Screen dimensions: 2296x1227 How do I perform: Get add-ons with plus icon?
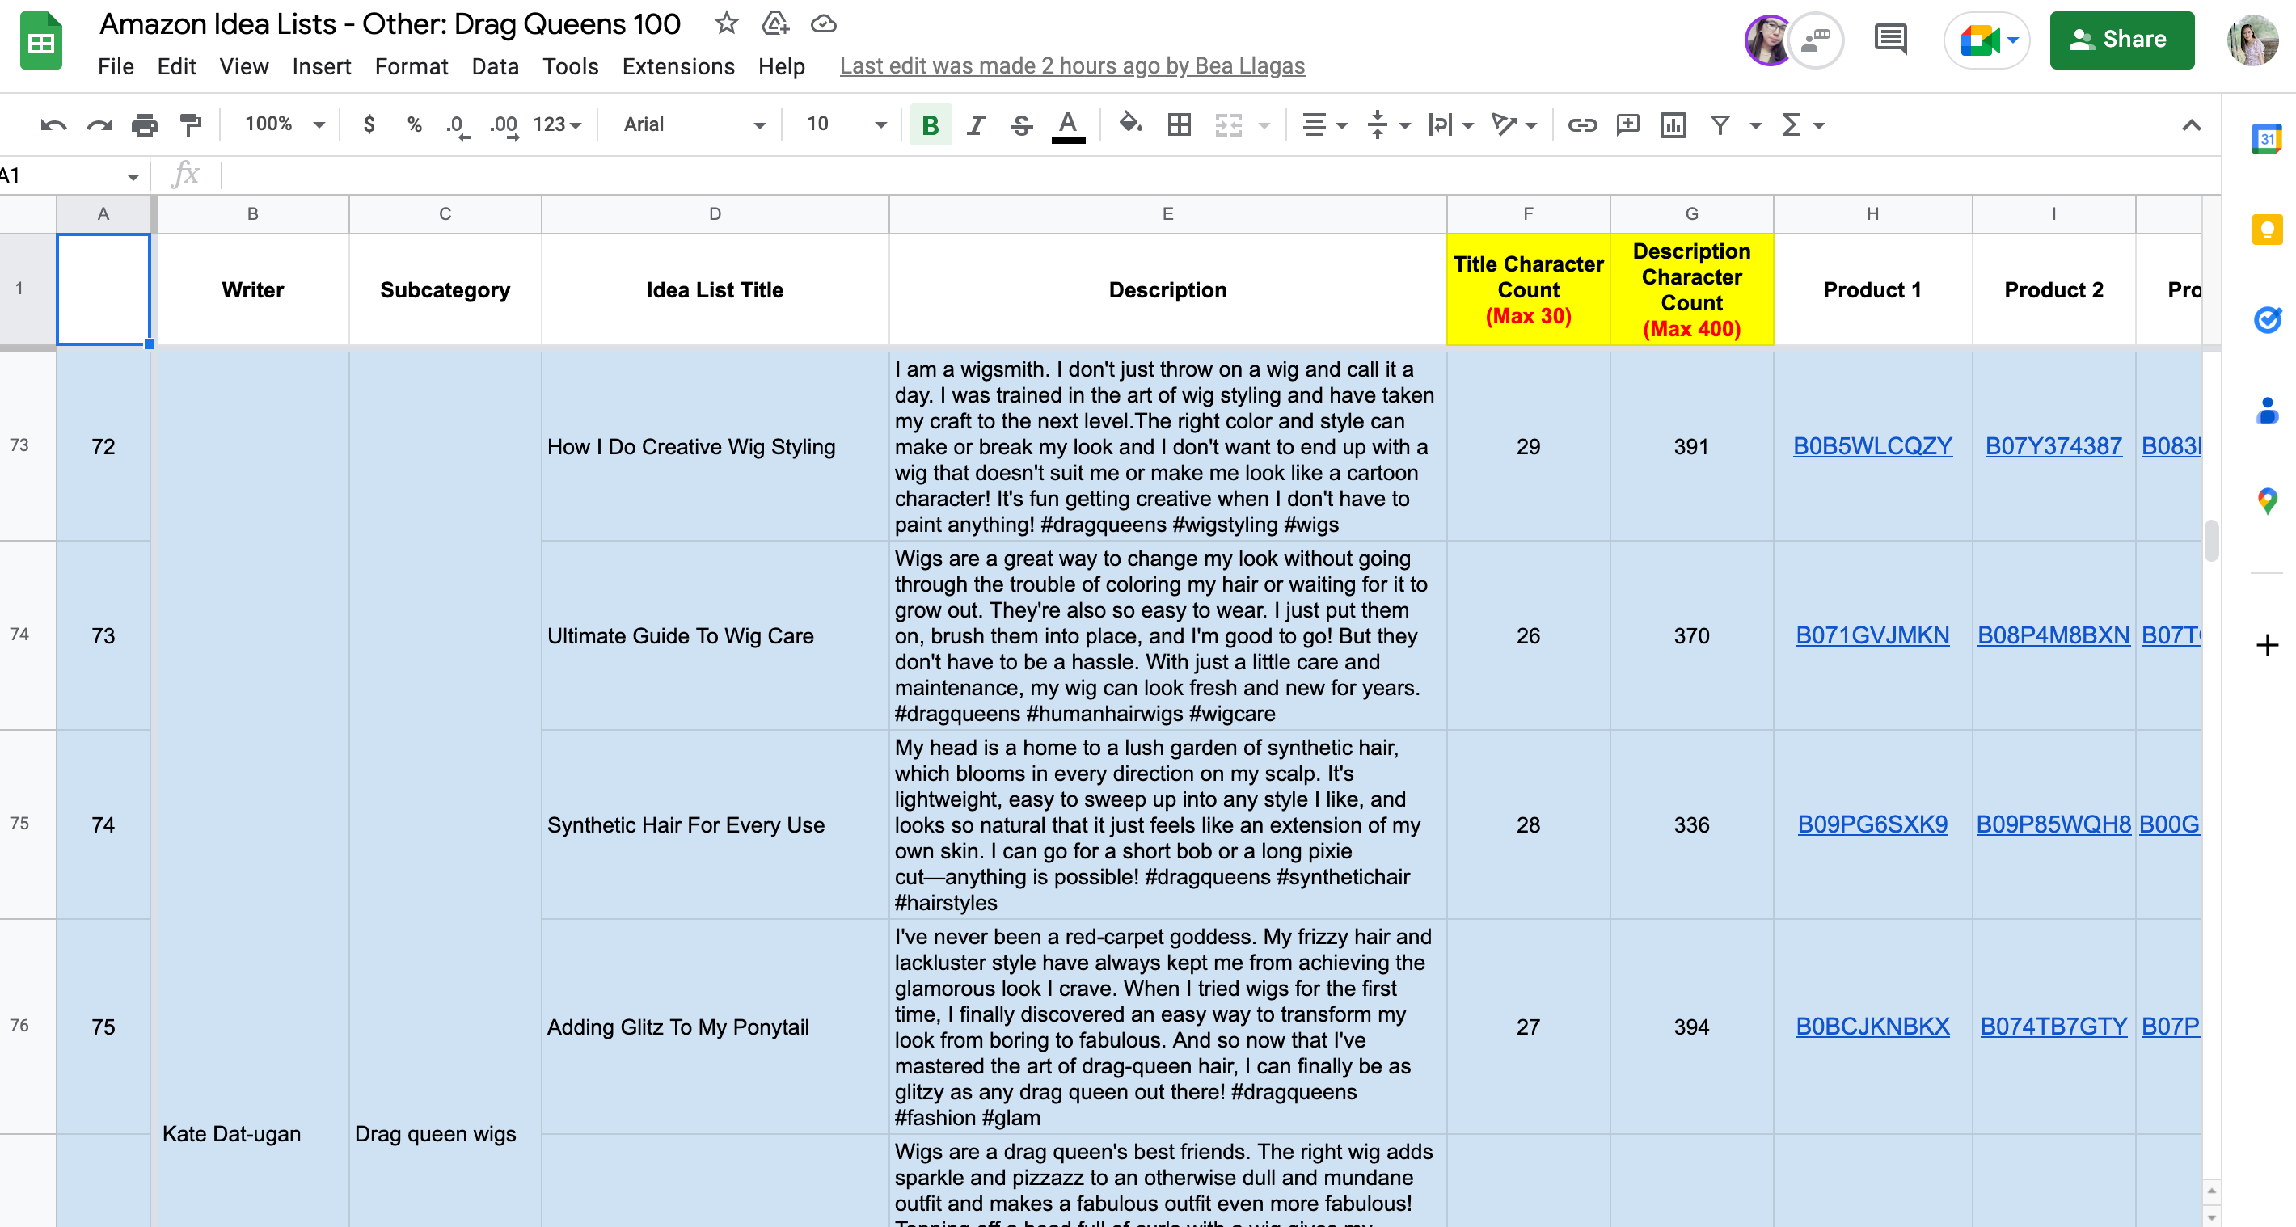pos(2267,645)
